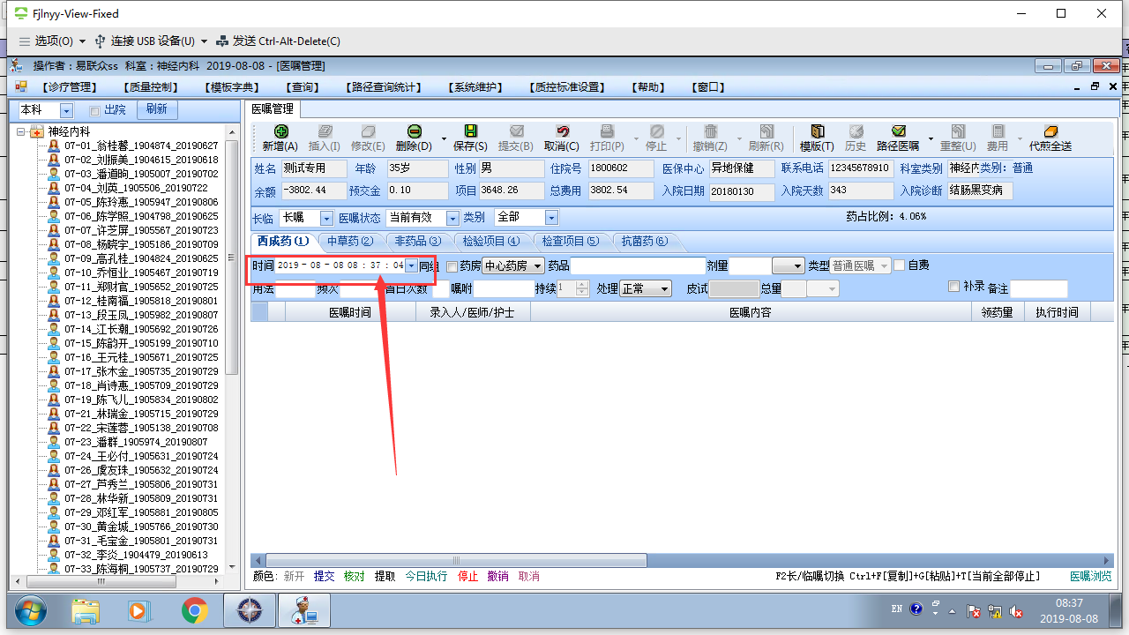Click the 撤销(Z) undo icon
This screenshot has width=1129, height=635.
click(710, 131)
